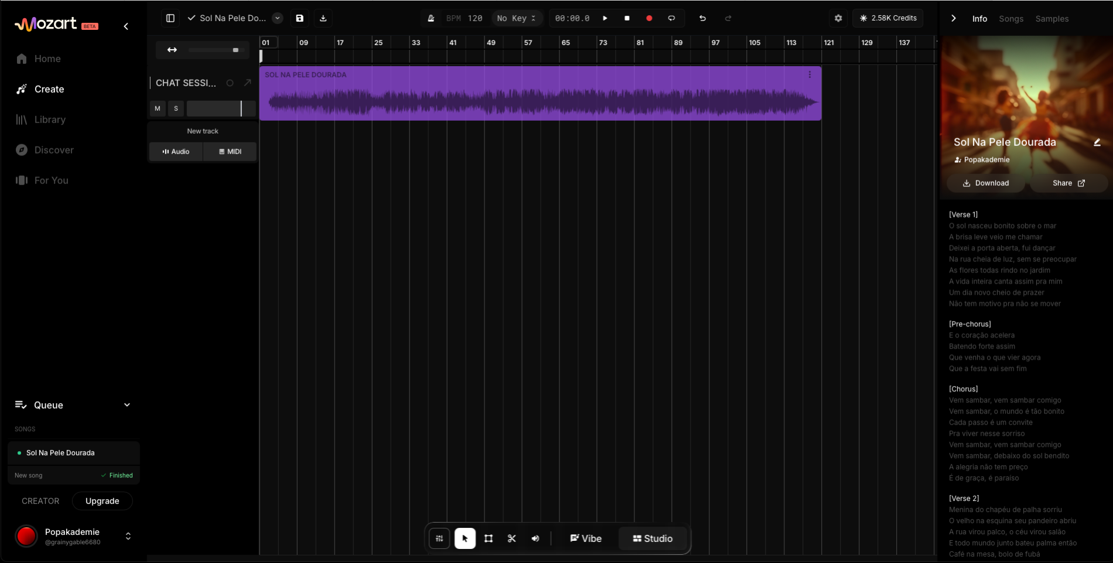Select the scissors cut tool
The width and height of the screenshot is (1113, 563).
pos(511,538)
